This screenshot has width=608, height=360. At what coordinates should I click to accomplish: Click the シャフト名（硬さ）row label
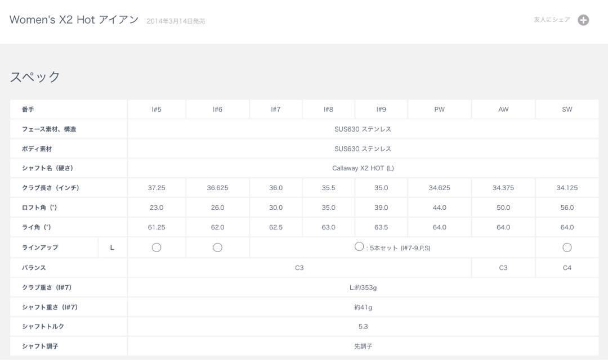coord(47,168)
